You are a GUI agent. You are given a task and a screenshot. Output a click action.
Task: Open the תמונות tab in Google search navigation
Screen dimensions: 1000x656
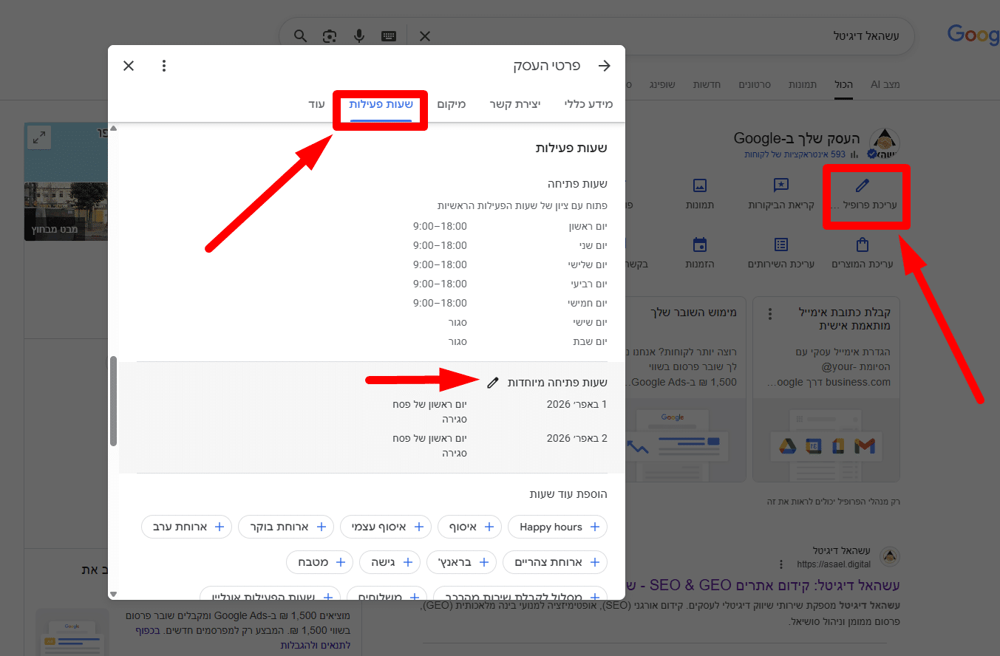pyautogui.click(x=802, y=84)
